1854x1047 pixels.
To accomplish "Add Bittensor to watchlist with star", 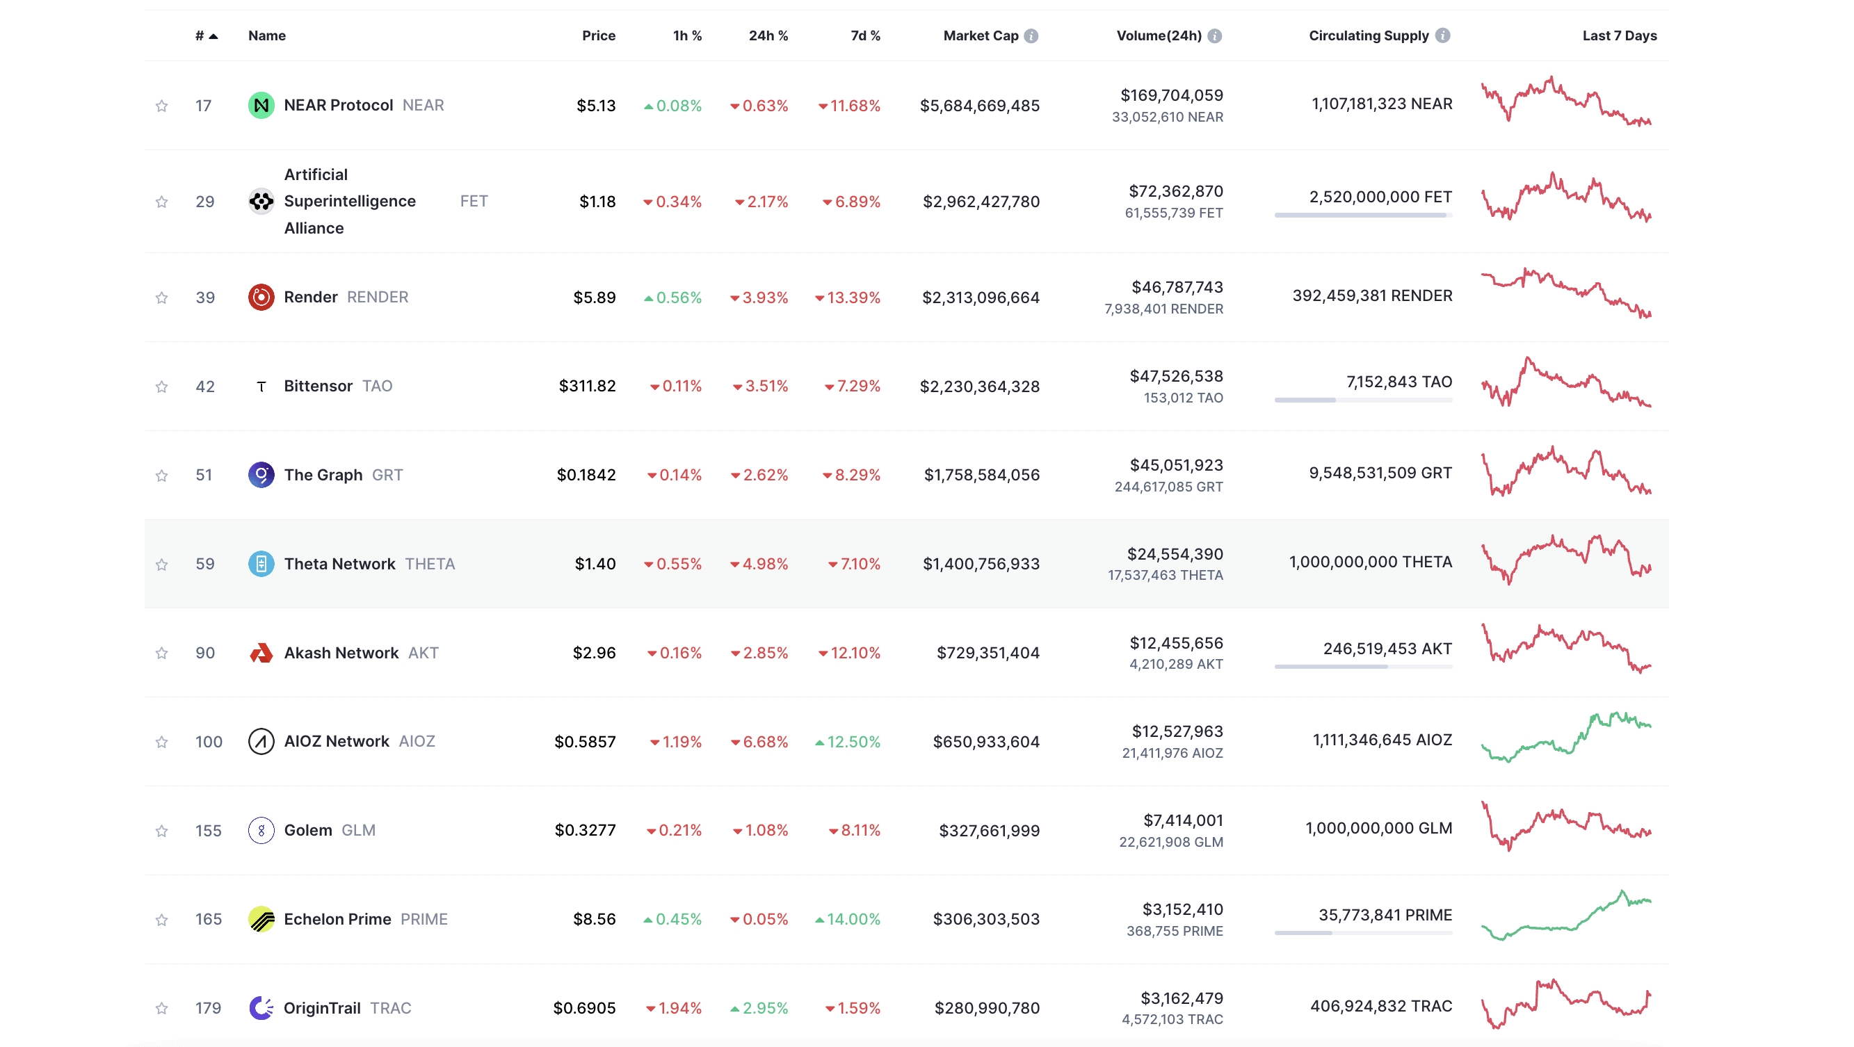I will [161, 387].
